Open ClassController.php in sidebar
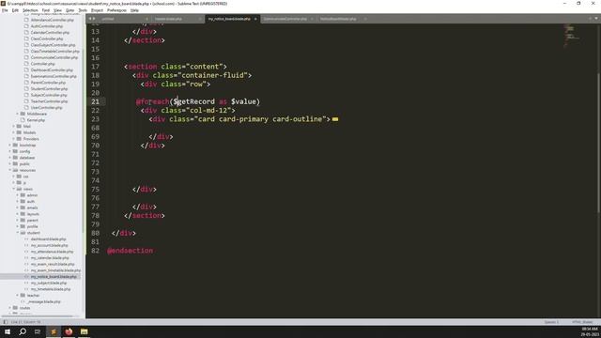Screen dimensions: 601x338 (46, 38)
